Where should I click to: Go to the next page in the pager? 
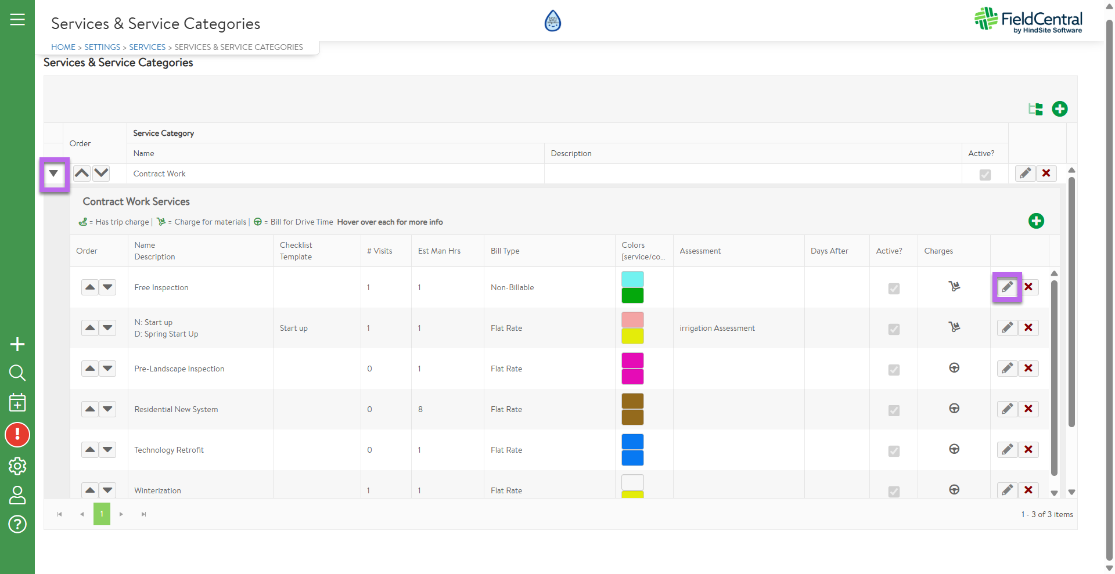tap(121, 514)
